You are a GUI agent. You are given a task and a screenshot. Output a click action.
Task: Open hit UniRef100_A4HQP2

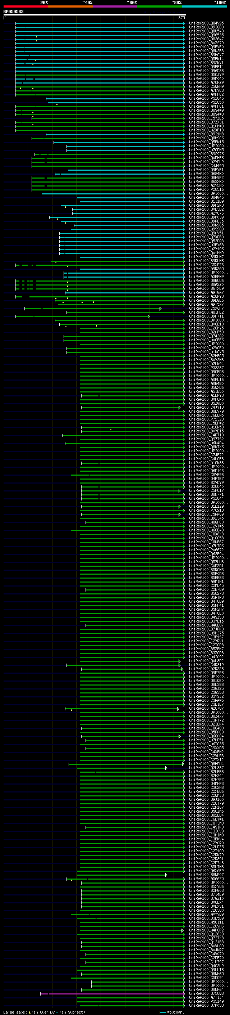(206, 930)
